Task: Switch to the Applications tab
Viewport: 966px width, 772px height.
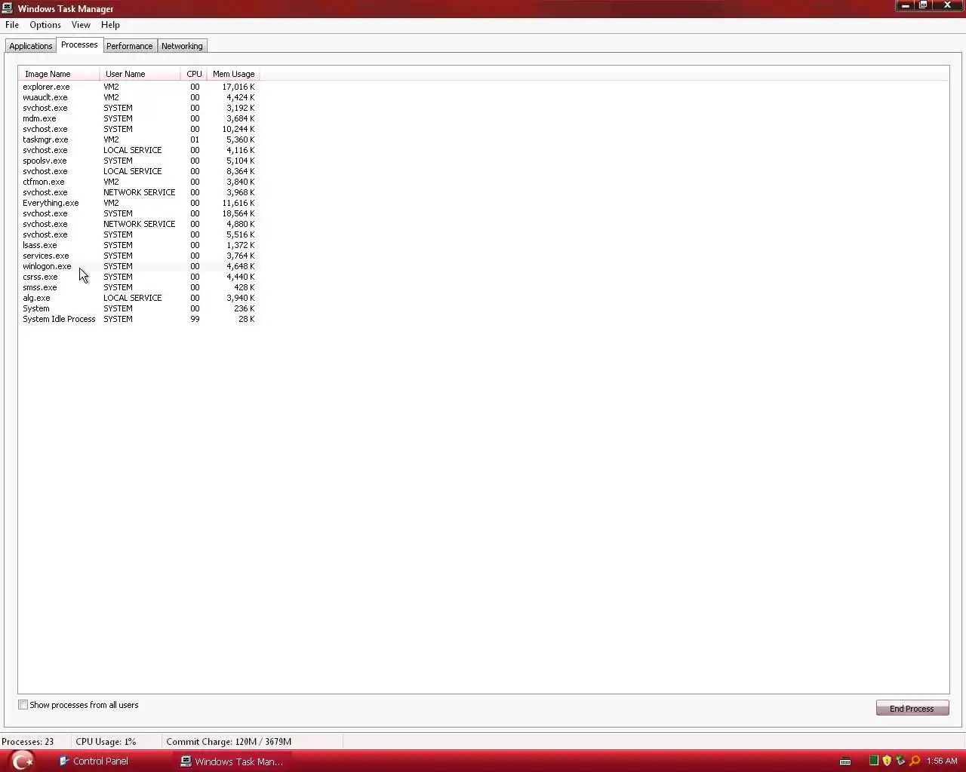Action: (x=31, y=46)
